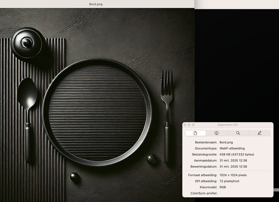Viewport: 279px width, 202px height.
Task: Click the spoon in the Bord.png image
Action: pyautogui.click(x=28, y=120)
